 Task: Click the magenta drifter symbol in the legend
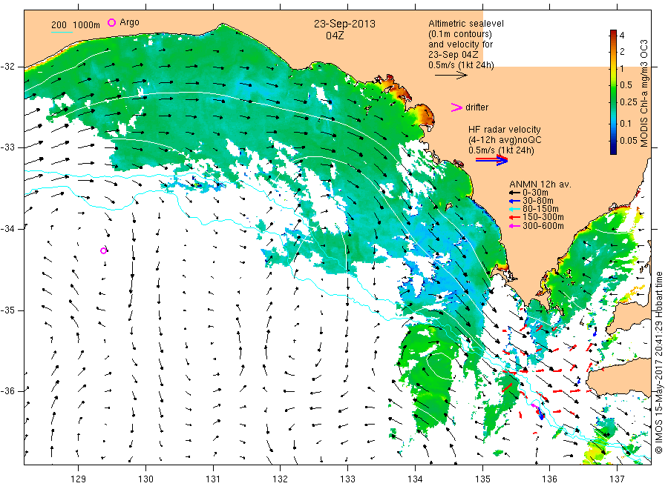click(456, 107)
